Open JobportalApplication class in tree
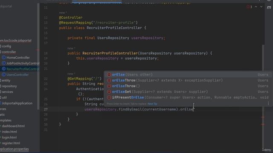The width and height of the screenshot is (273, 153). click(x=17, y=103)
